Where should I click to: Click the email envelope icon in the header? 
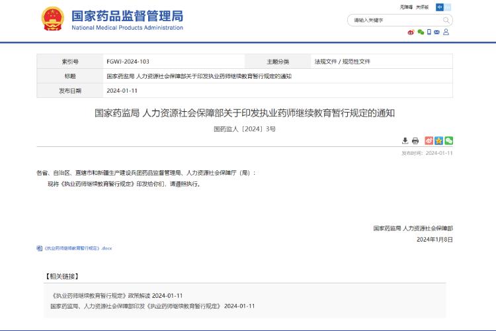coord(437,32)
